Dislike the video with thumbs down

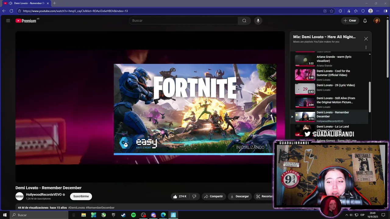(194, 196)
